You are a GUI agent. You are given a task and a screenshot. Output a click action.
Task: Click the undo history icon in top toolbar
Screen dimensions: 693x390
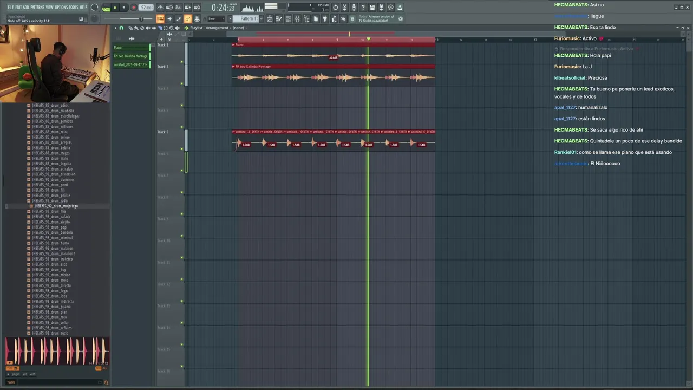tap(335, 8)
